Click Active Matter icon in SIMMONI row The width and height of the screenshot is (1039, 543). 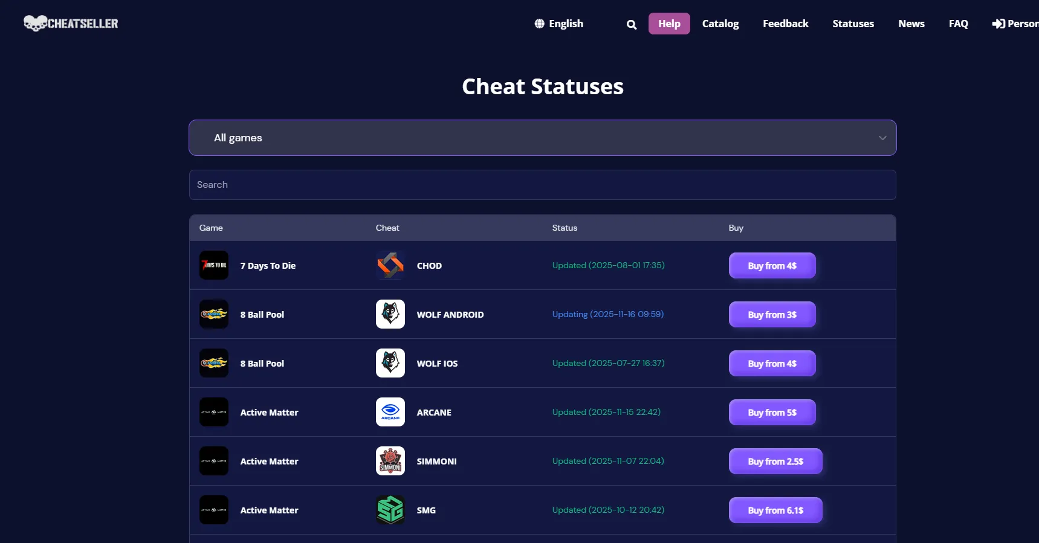[x=214, y=461]
